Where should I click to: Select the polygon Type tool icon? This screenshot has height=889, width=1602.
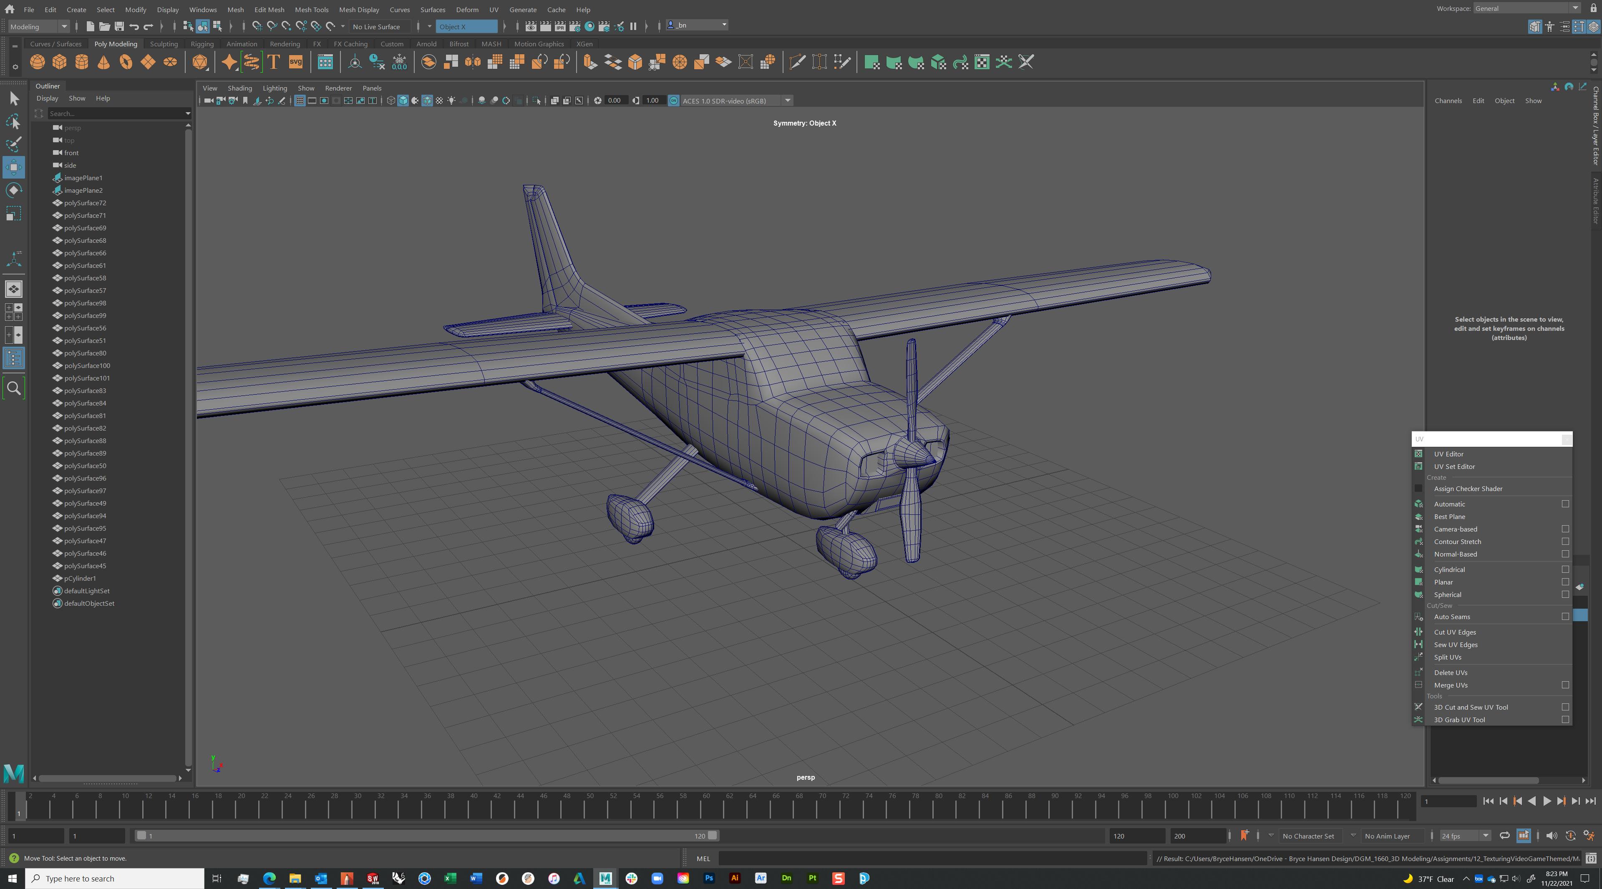click(274, 62)
